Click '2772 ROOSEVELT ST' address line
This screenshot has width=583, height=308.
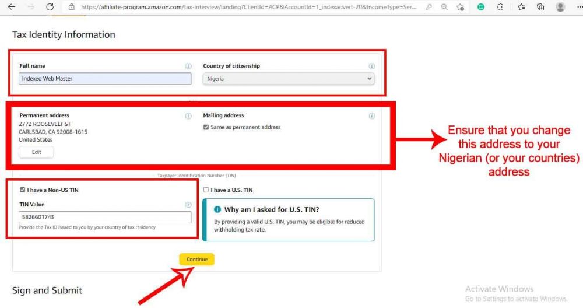click(x=45, y=124)
